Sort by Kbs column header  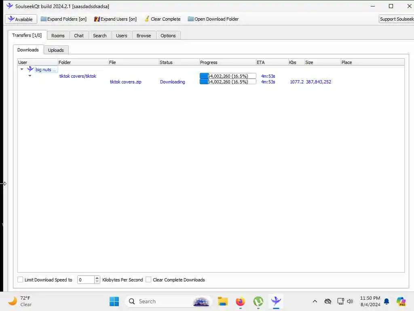[296, 62]
